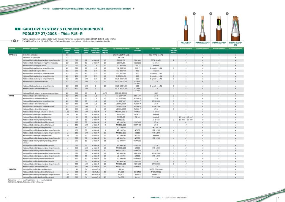Click the 'L1 160/50P' cell
285x202 pixels.
point(121,96)
